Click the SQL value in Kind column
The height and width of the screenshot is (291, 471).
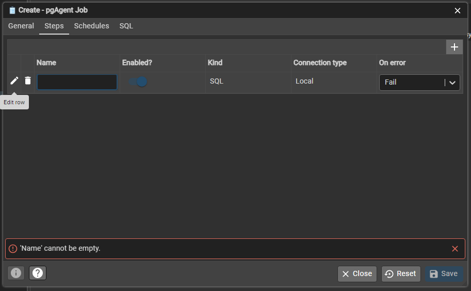[217, 82]
